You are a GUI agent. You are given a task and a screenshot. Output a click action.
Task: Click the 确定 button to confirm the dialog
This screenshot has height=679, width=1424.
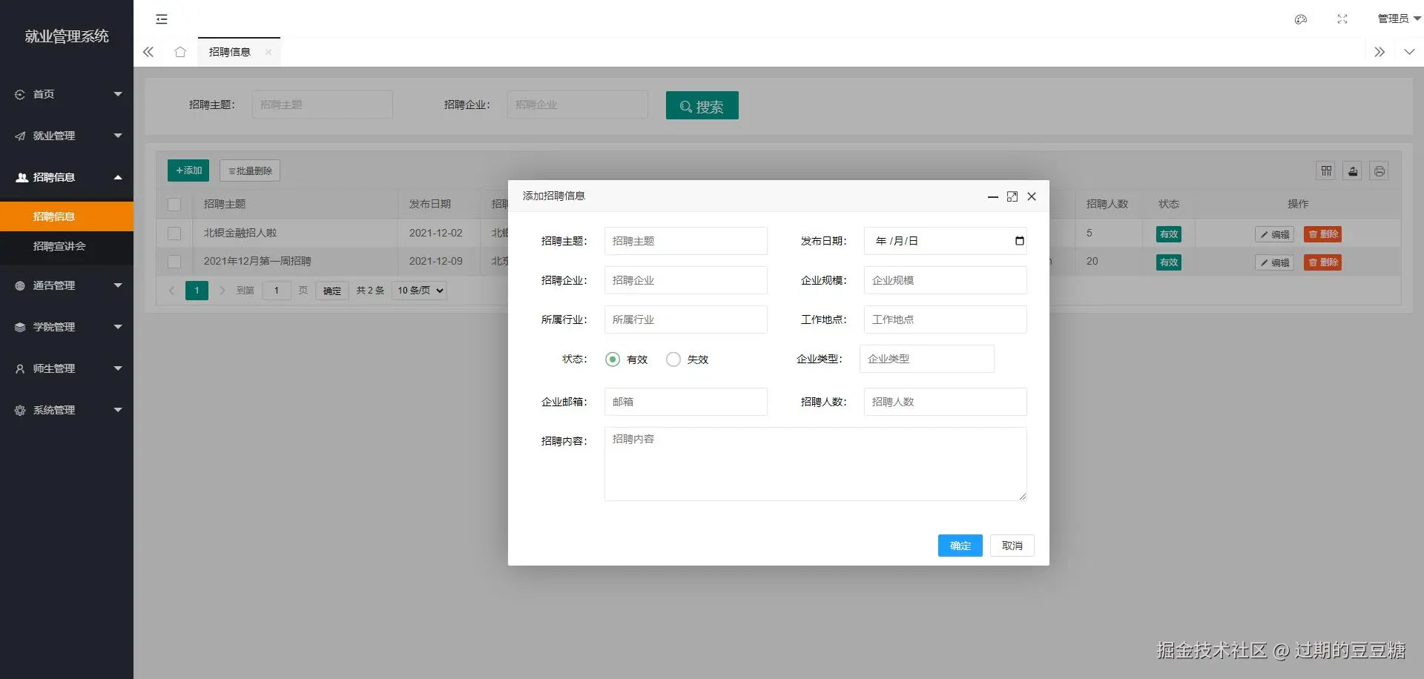tap(960, 546)
